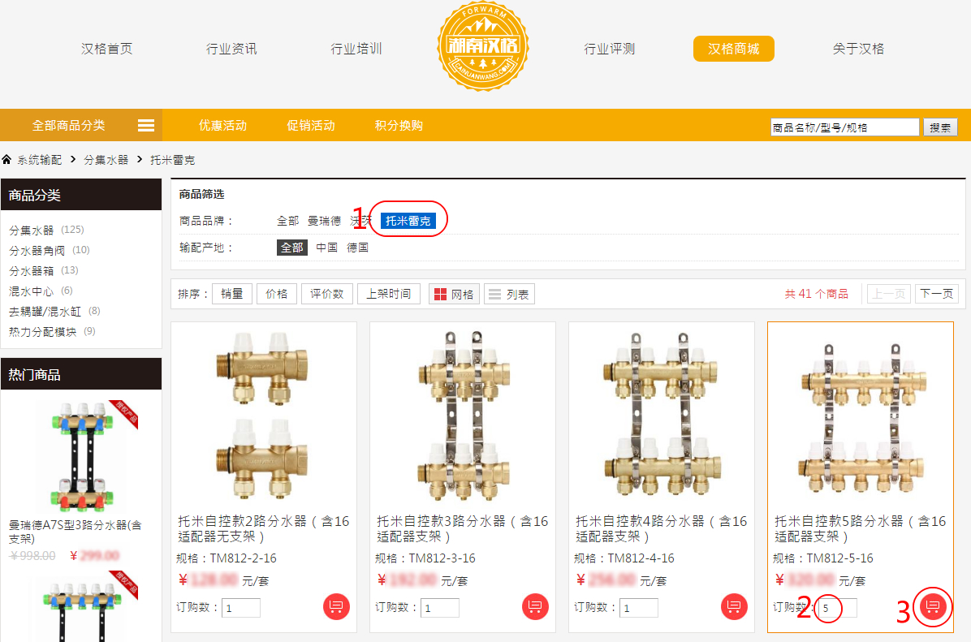This screenshot has height=642, width=971.
Task: Open the 积分换购 page
Action: coord(399,126)
